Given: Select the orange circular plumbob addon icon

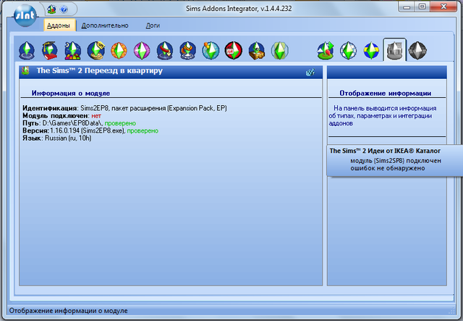Looking at the screenshot, I should 119,50.
